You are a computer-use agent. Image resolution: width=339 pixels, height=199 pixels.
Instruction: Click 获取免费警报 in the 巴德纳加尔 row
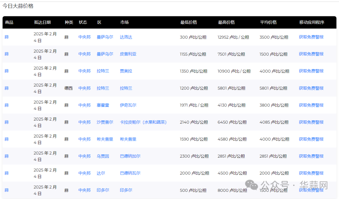pos(311,156)
